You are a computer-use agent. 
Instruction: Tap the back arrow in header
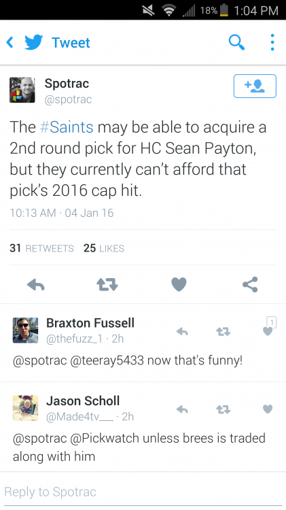(10, 43)
